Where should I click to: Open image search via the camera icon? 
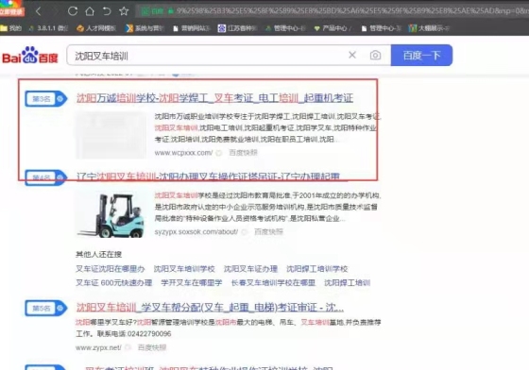coord(375,55)
